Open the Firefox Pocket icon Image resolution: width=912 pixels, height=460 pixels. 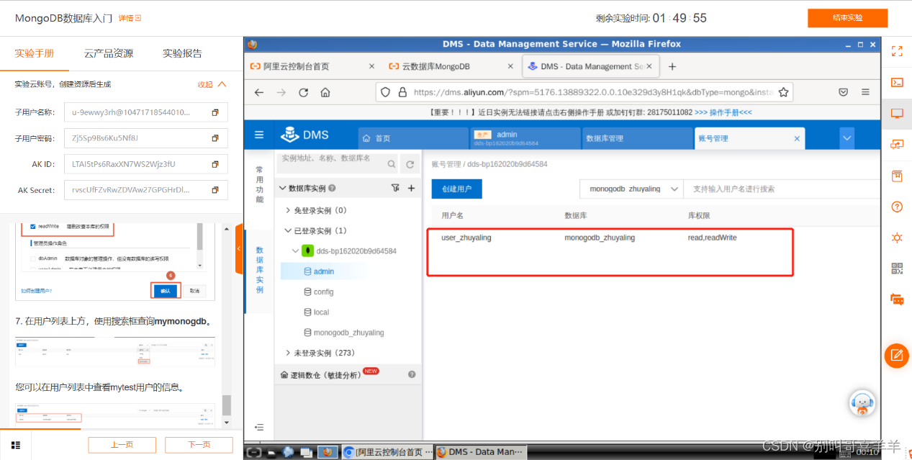843,92
